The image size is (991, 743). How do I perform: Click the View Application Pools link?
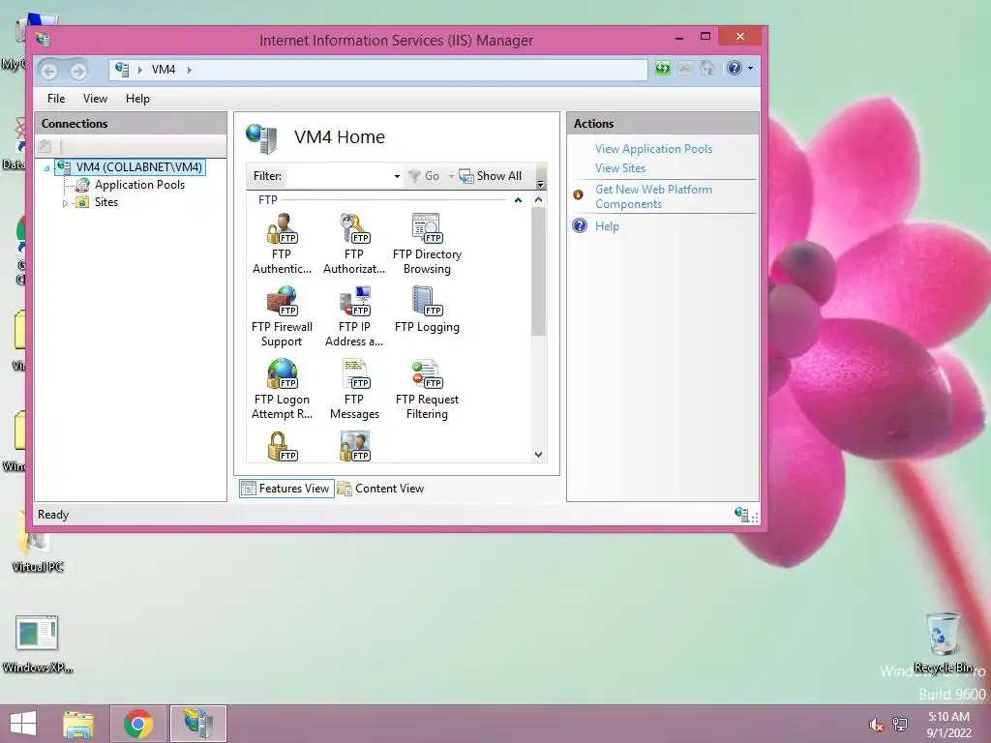pos(653,149)
